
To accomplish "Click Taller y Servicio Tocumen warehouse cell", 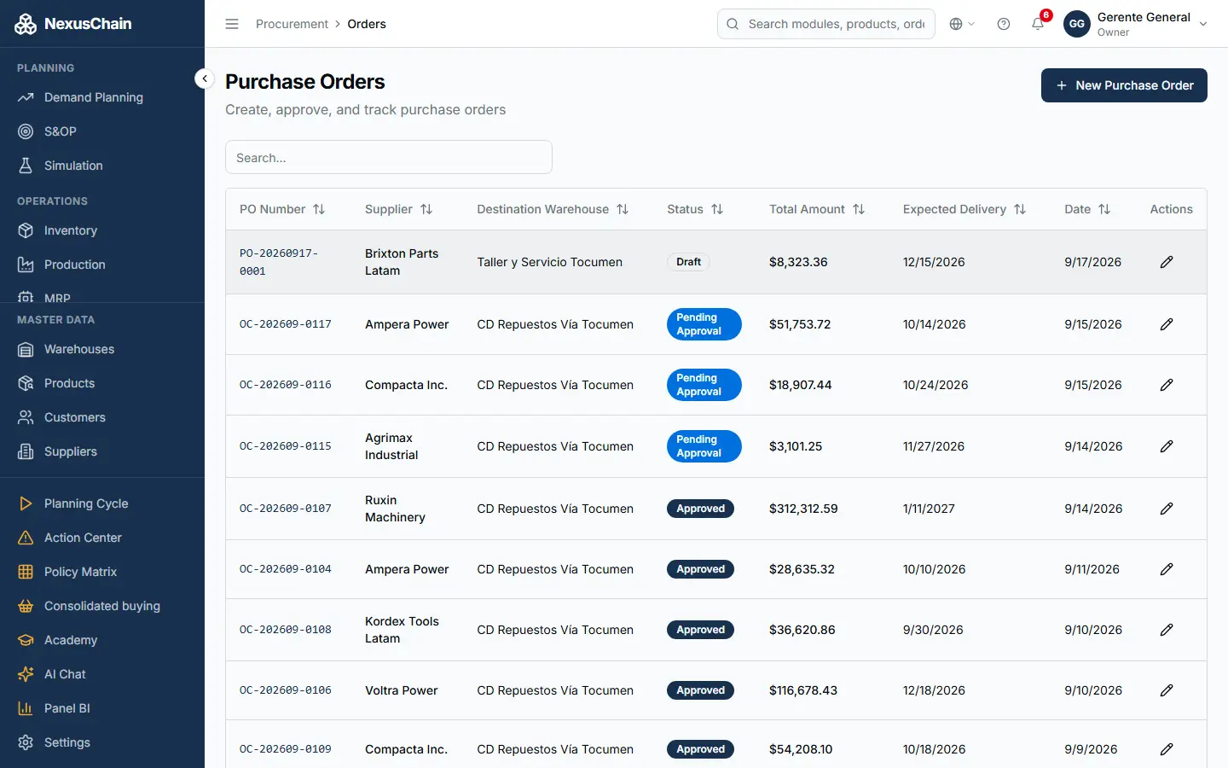I will click(x=550, y=262).
